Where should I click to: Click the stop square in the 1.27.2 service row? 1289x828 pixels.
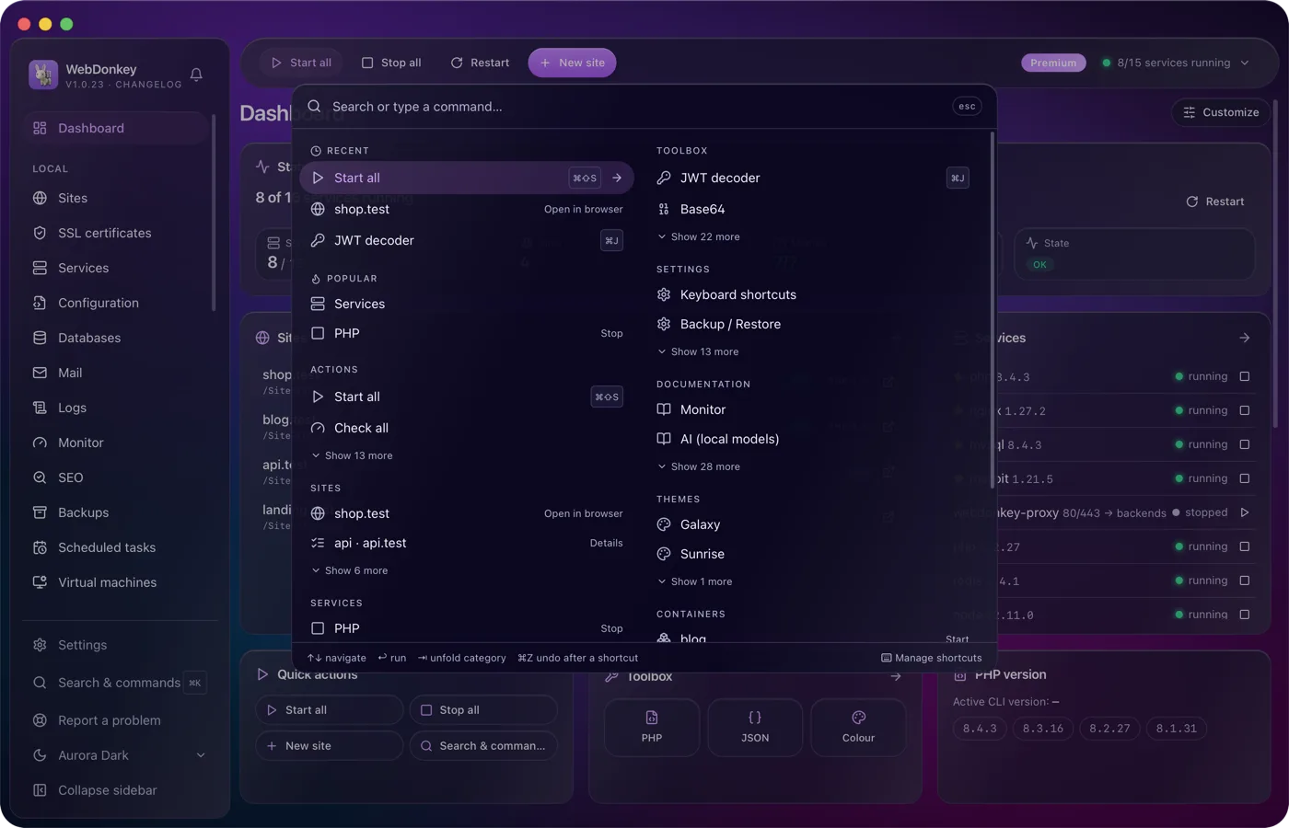tap(1245, 410)
